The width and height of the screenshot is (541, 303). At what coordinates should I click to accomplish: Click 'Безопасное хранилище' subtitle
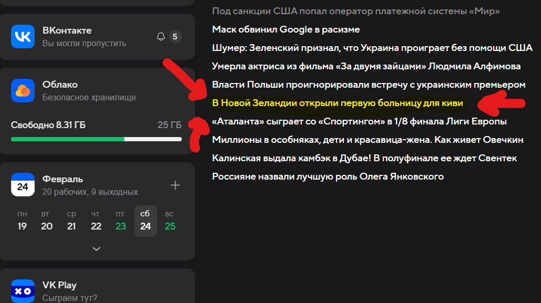[x=89, y=98]
